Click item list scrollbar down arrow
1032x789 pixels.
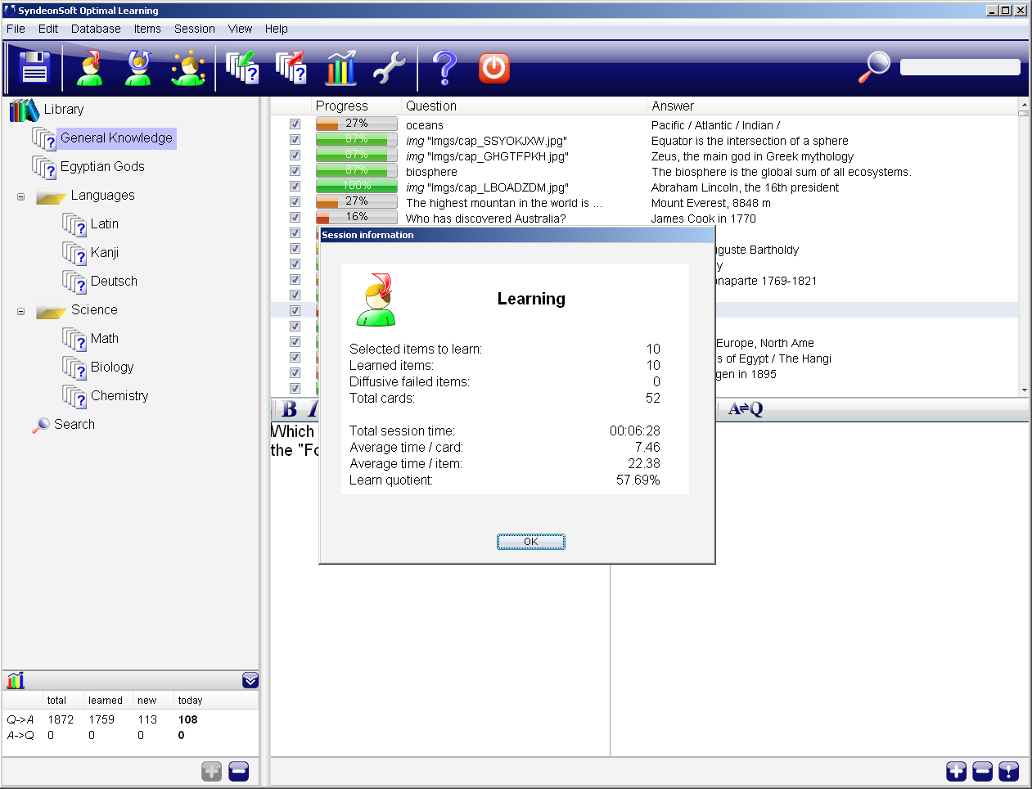[x=1024, y=390]
